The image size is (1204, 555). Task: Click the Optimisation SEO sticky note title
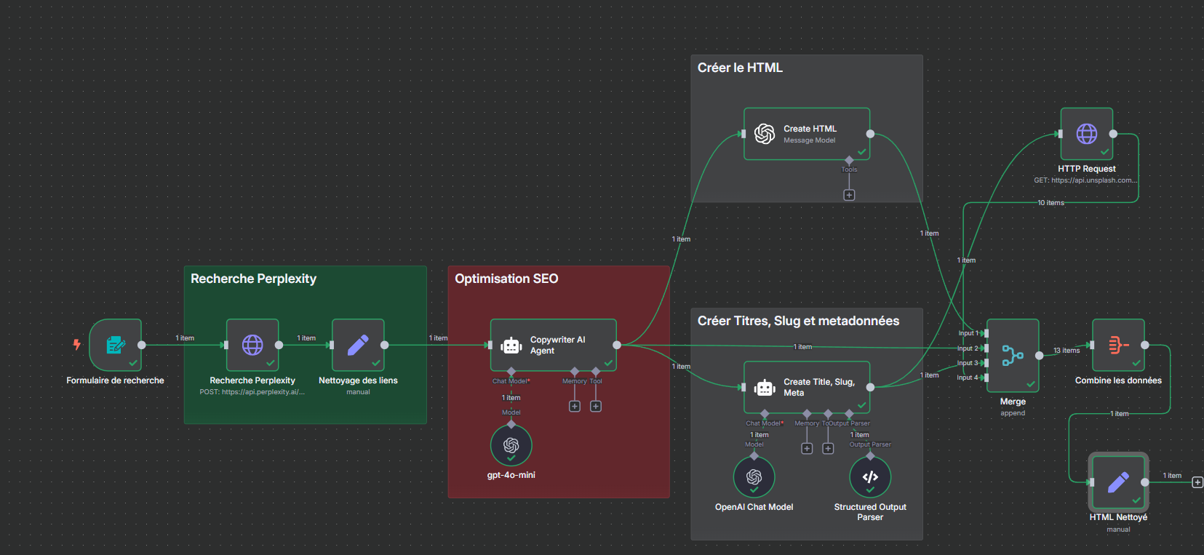(506, 279)
